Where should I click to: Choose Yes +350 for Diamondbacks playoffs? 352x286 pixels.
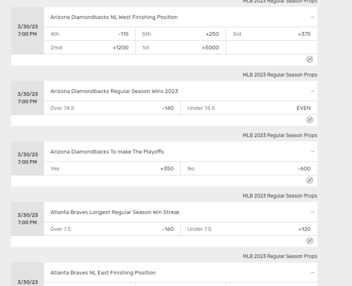tap(112, 169)
